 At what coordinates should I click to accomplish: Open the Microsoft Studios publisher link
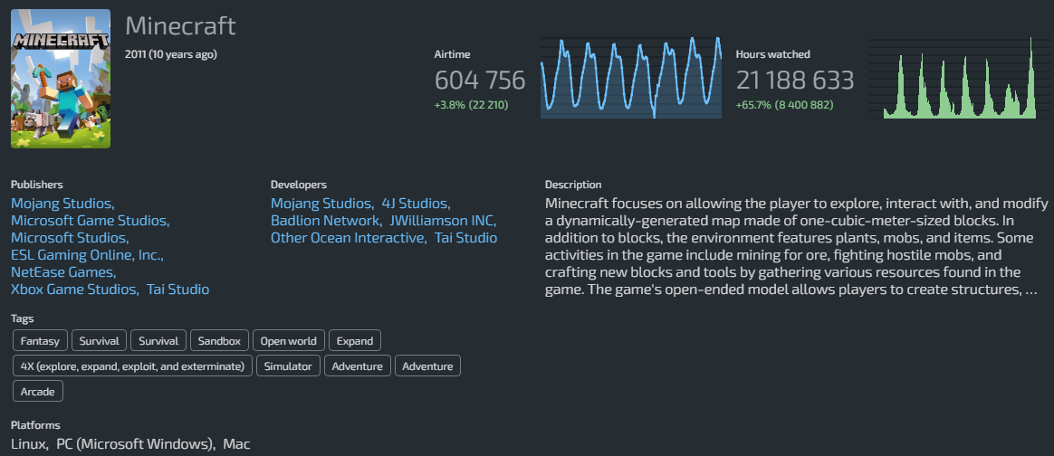tap(70, 238)
